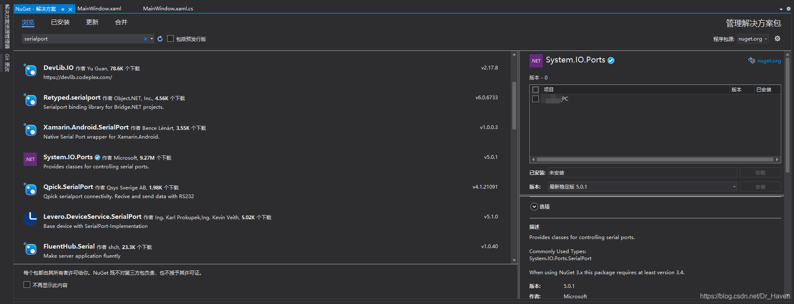Select the Retyped.serialport package title
794x304 pixels.
[72, 98]
